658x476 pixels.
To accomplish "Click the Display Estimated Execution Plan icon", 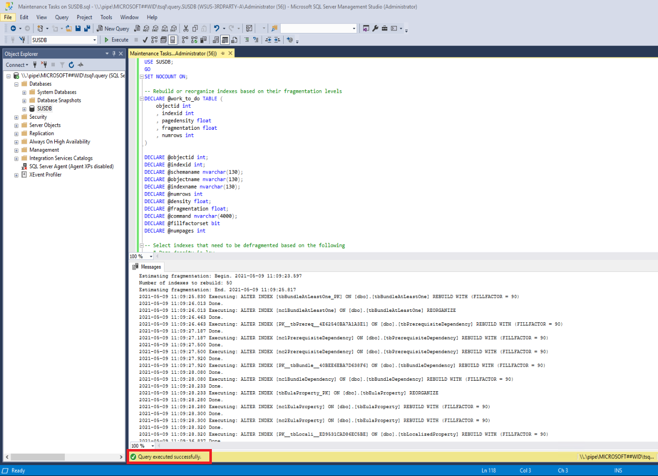I will click(x=155, y=39).
